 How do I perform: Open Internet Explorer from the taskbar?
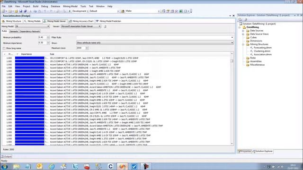tap(52, 166)
